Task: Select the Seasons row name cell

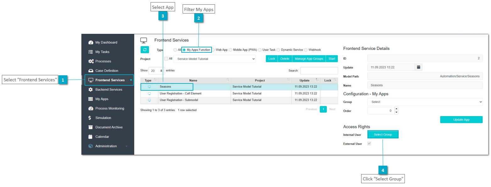Action: pos(194,87)
